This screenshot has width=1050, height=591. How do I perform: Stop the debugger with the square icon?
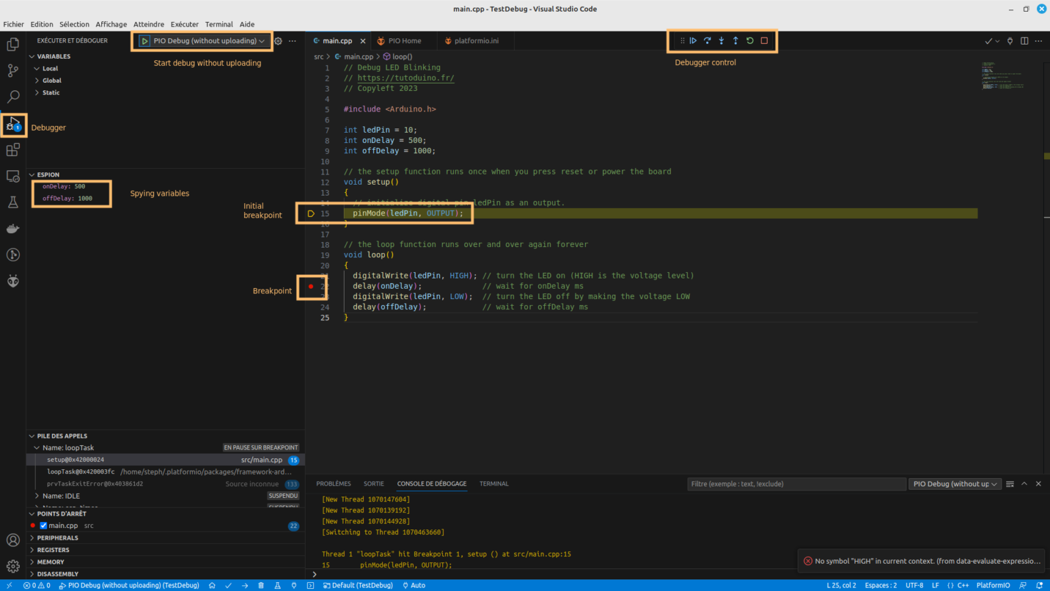click(764, 41)
